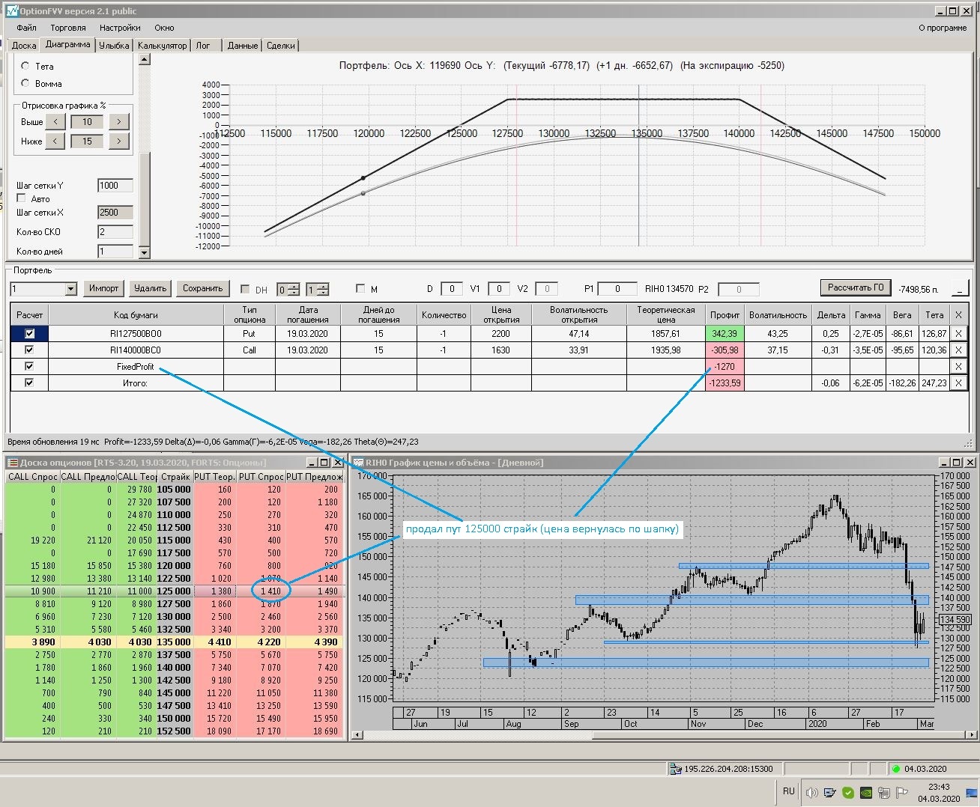Click the X column header button in portfolio table
The image size is (980, 807).
tap(958, 315)
